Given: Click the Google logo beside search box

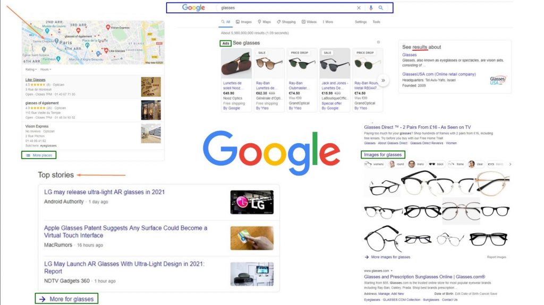Looking at the screenshot, I should tap(193, 7).
